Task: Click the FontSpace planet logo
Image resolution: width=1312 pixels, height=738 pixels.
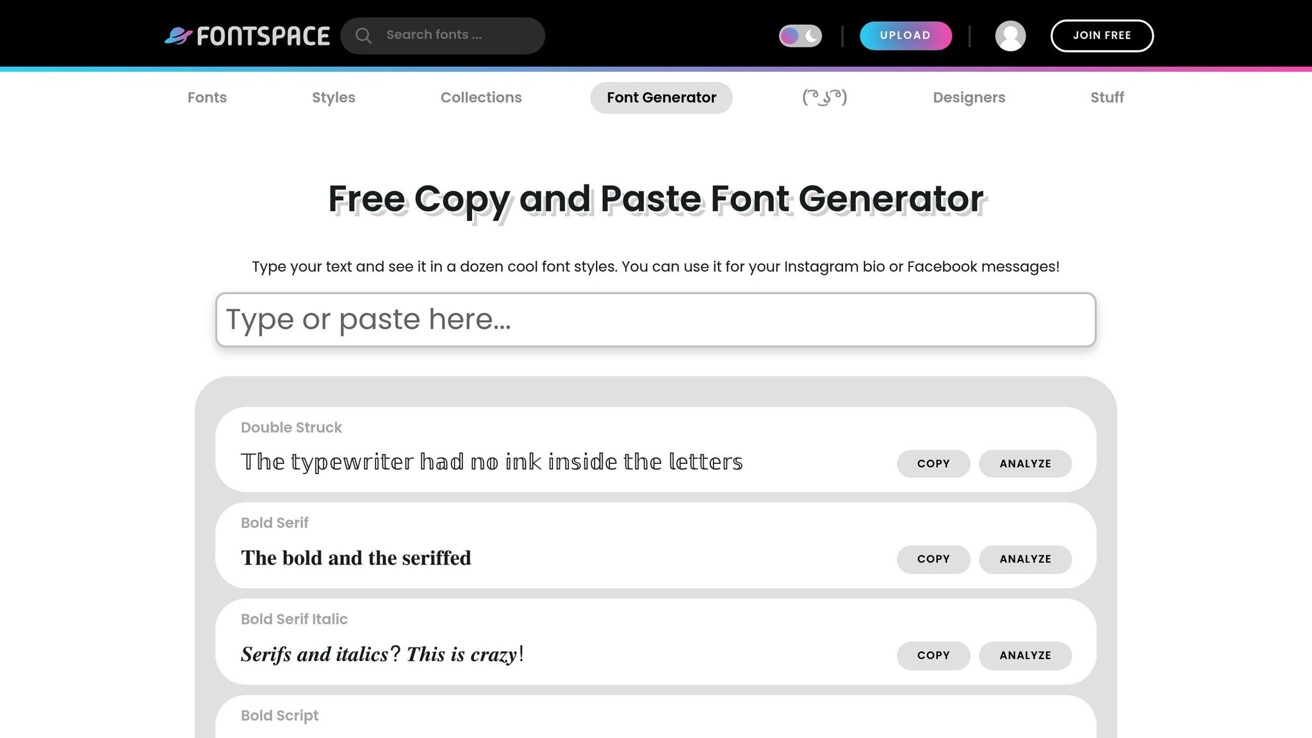Action: [x=179, y=36]
